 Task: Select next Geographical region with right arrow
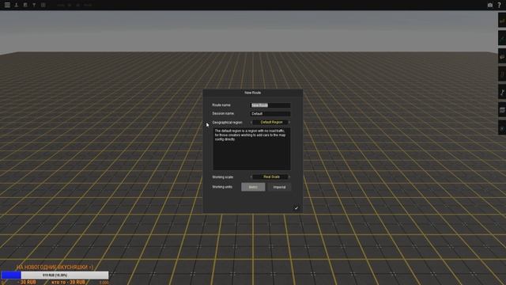(x=289, y=122)
